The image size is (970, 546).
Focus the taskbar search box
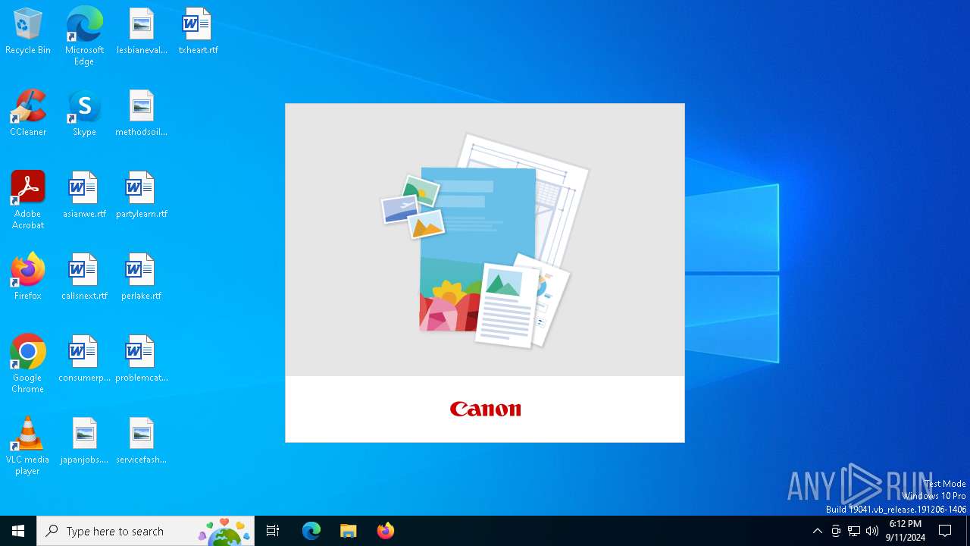pos(145,531)
